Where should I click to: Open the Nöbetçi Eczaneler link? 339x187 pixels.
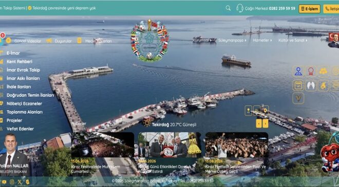pyautogui.click(x=24, y=103)
